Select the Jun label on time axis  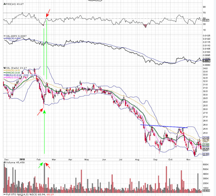(104, 159)
